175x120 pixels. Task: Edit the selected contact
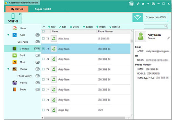[x=63, y=27]
